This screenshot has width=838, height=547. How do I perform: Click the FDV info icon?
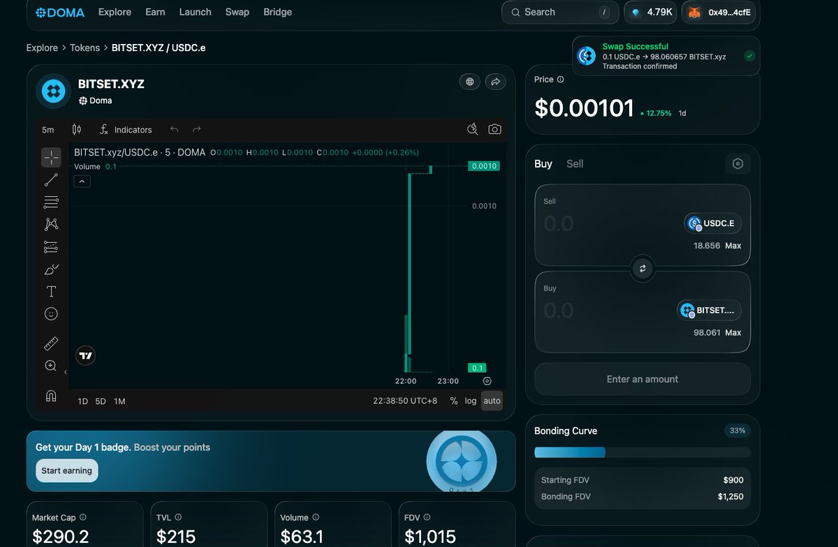(x=427, y=518)
